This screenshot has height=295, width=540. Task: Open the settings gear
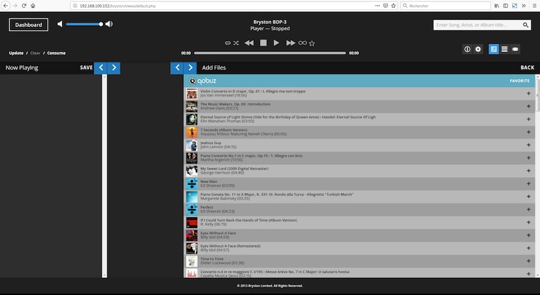(478, 49)
